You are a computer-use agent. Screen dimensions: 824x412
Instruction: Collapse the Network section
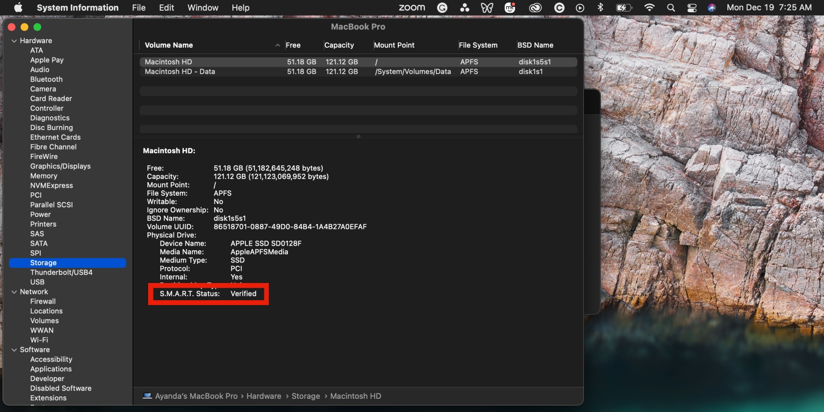tap(14, 292)
